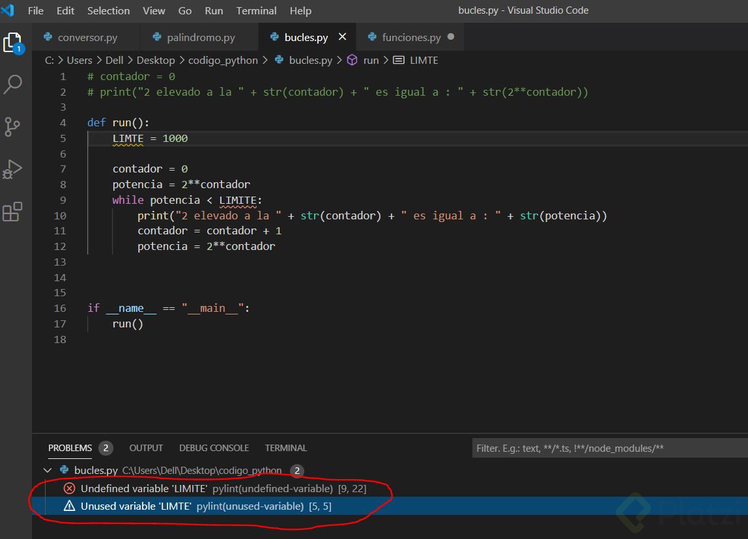This screenshot has height=539, width=748.
Task: Click 'contador = 0' on line 7
Action: [x=150, y=169]
